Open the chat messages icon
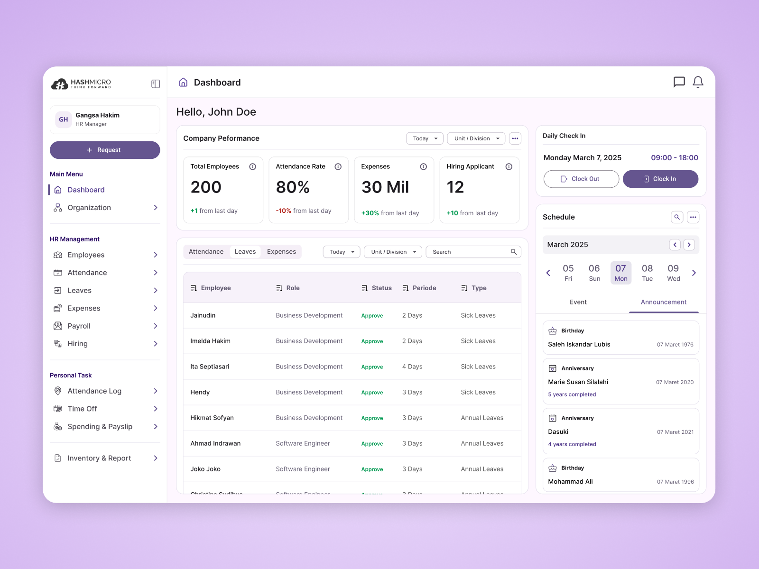This screenshot has width=759, height=569. pos(679,82)
